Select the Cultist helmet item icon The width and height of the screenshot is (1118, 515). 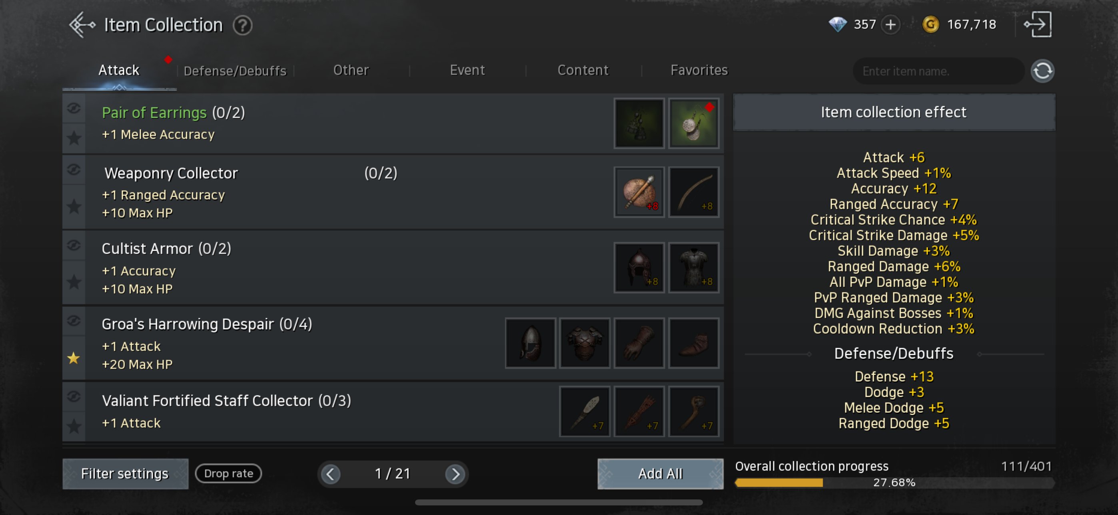click(x=639, y=267)
